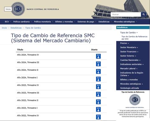Click the Inicio button beside the logo
This screenshot has width=150, height=121.
click(x=8, y=9)
